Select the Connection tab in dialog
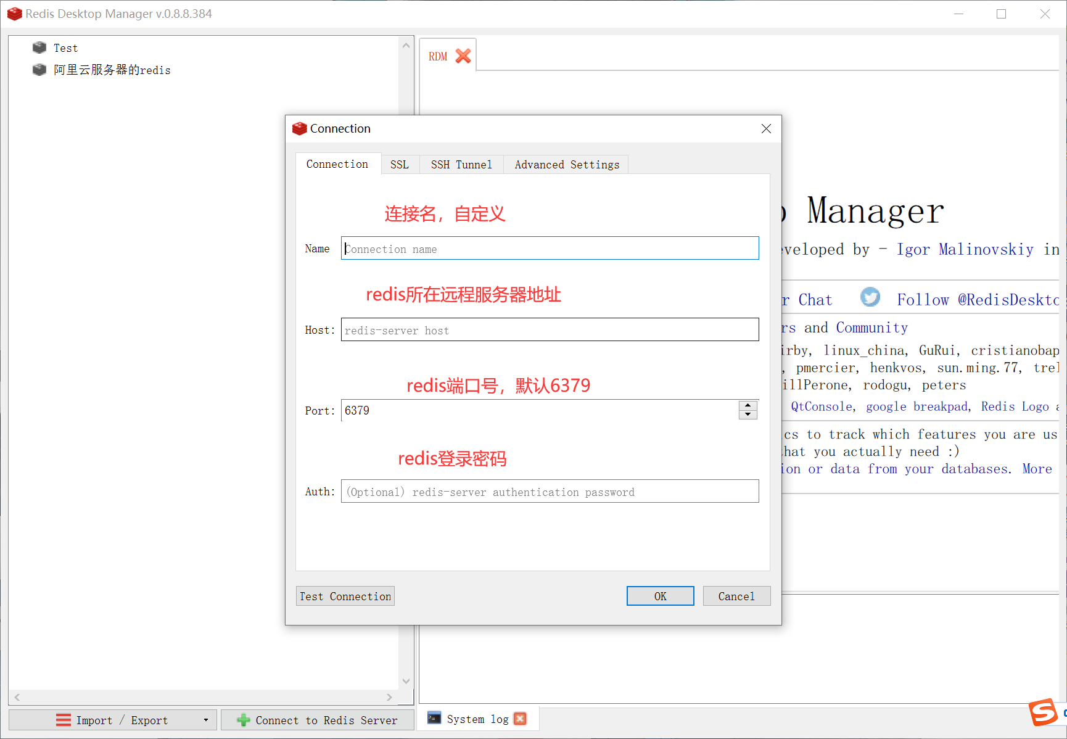1067x739 pixels. [337, 164]
